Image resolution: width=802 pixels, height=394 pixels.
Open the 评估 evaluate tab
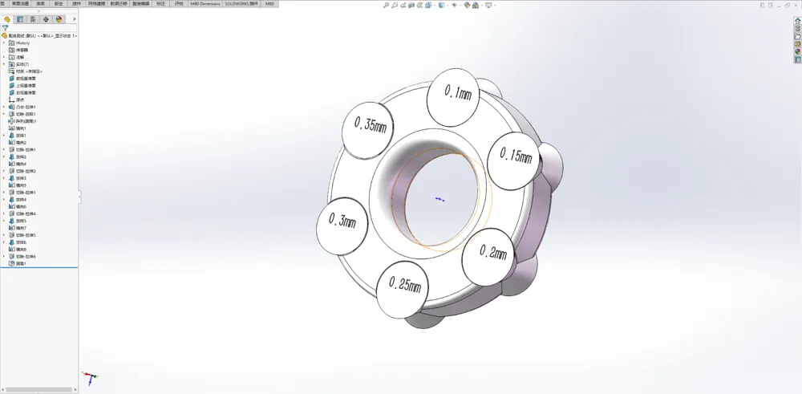pos(179,3)
